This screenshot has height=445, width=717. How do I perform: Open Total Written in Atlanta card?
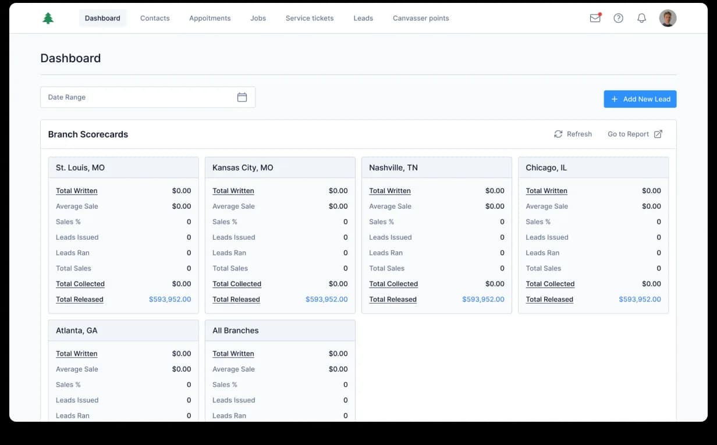click(76, 354)
